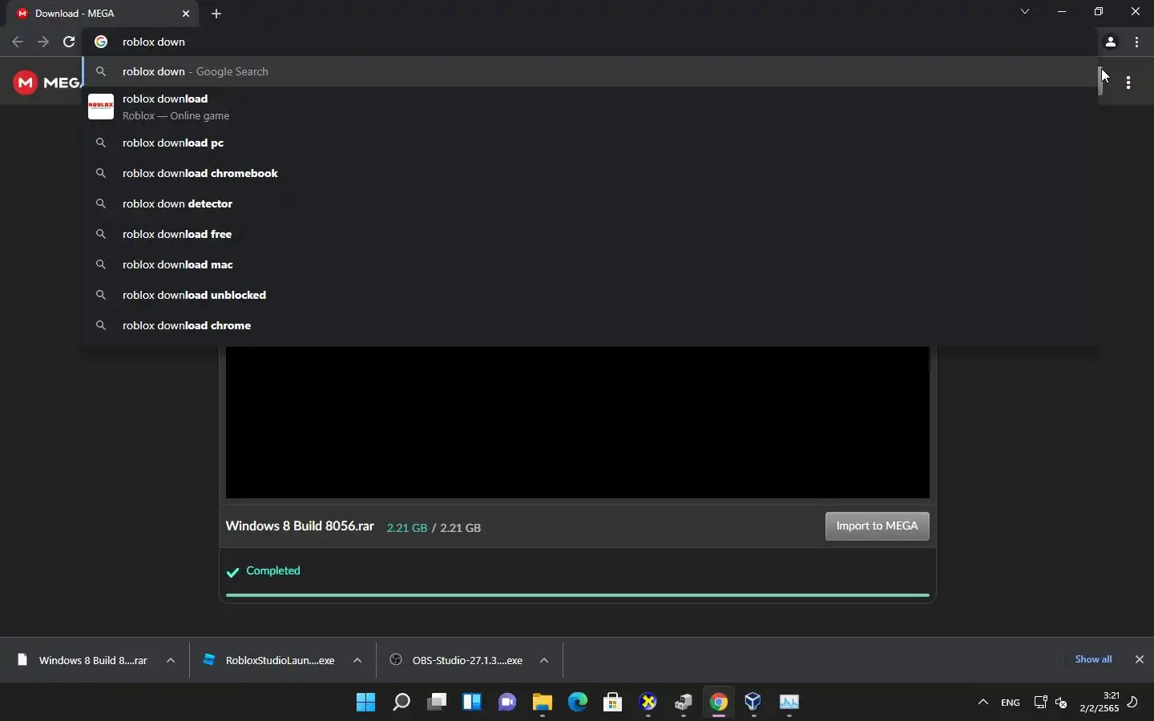Image resolution: width=1154 pixels, height=721 pixels.
Task: Expand options for RobloxStudioLauncher download
Action: point(357,661)
